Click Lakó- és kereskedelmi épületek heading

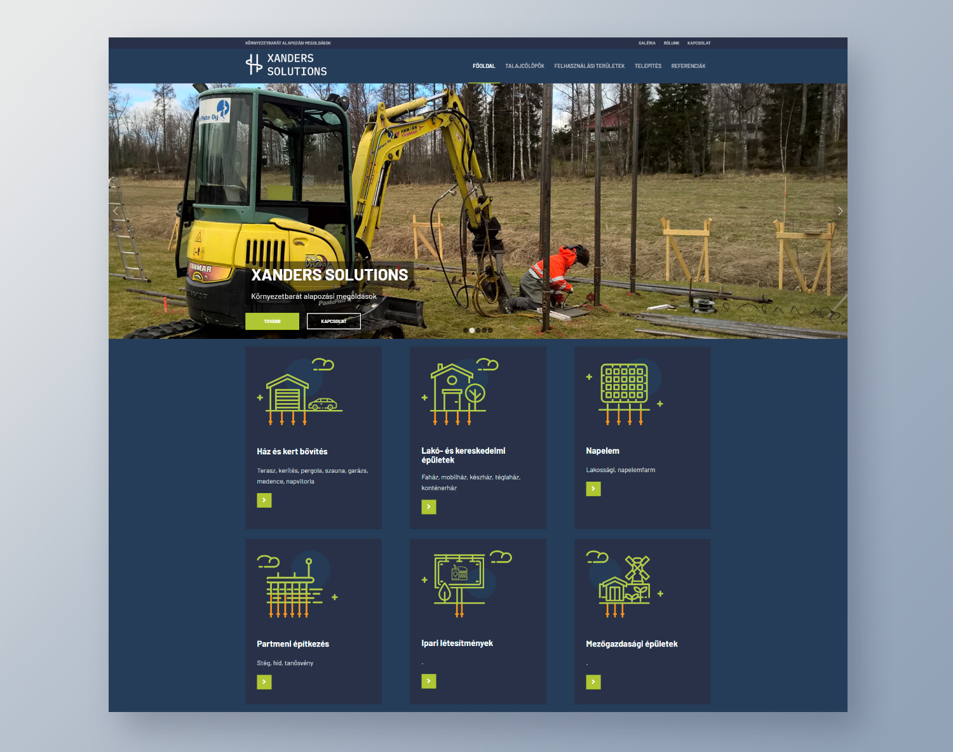coord(464,456)
